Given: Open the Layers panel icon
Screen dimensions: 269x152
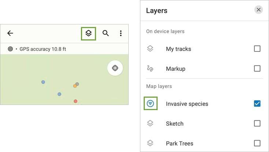Looking at the screenshot, I should [x=88, y=34].
